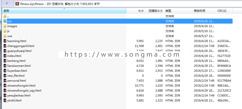Image resolution: width=242 pixels, height=109 pixels.
Task: Select the guanyuhuaqi.html file name
Action: [x=19, y=51]
